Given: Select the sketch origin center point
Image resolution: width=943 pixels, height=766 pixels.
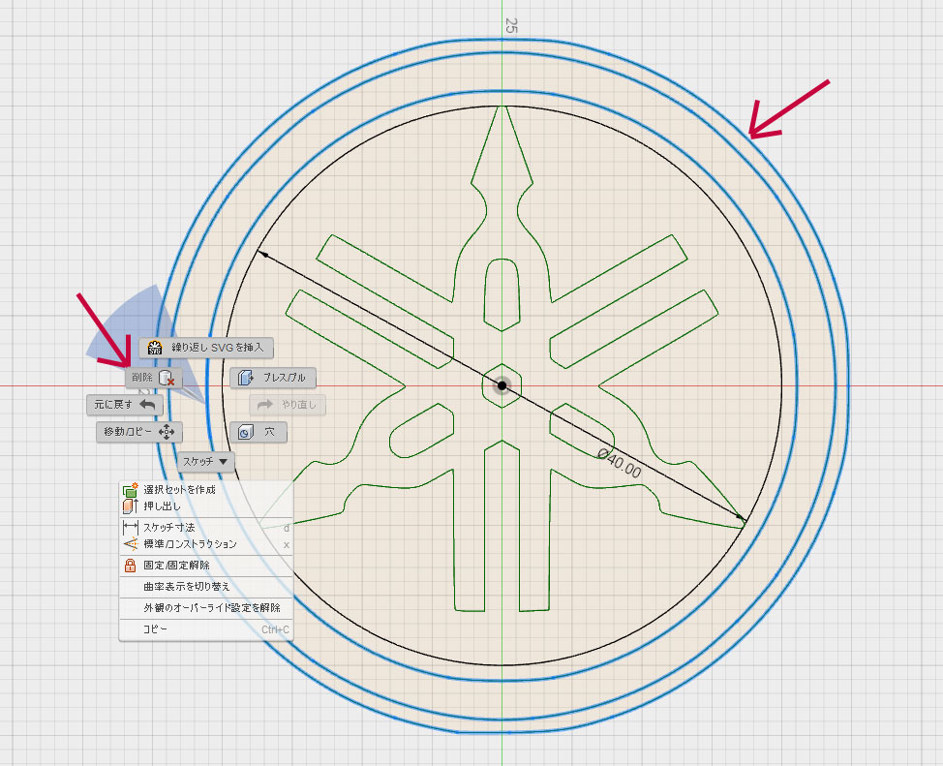Looking at the screenshot, I should [502, 385].
